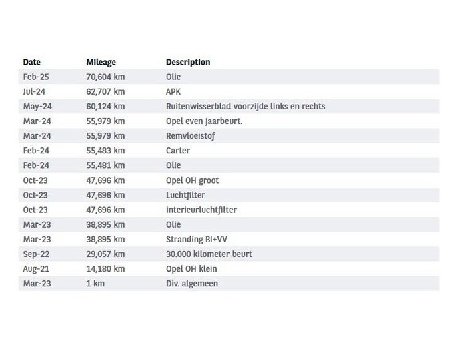Click the Carter description cell

178,150
